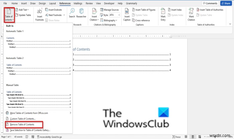Switch to the Draw tab
Viewport: 234px width, 139px height.
(x=33, y=3)
